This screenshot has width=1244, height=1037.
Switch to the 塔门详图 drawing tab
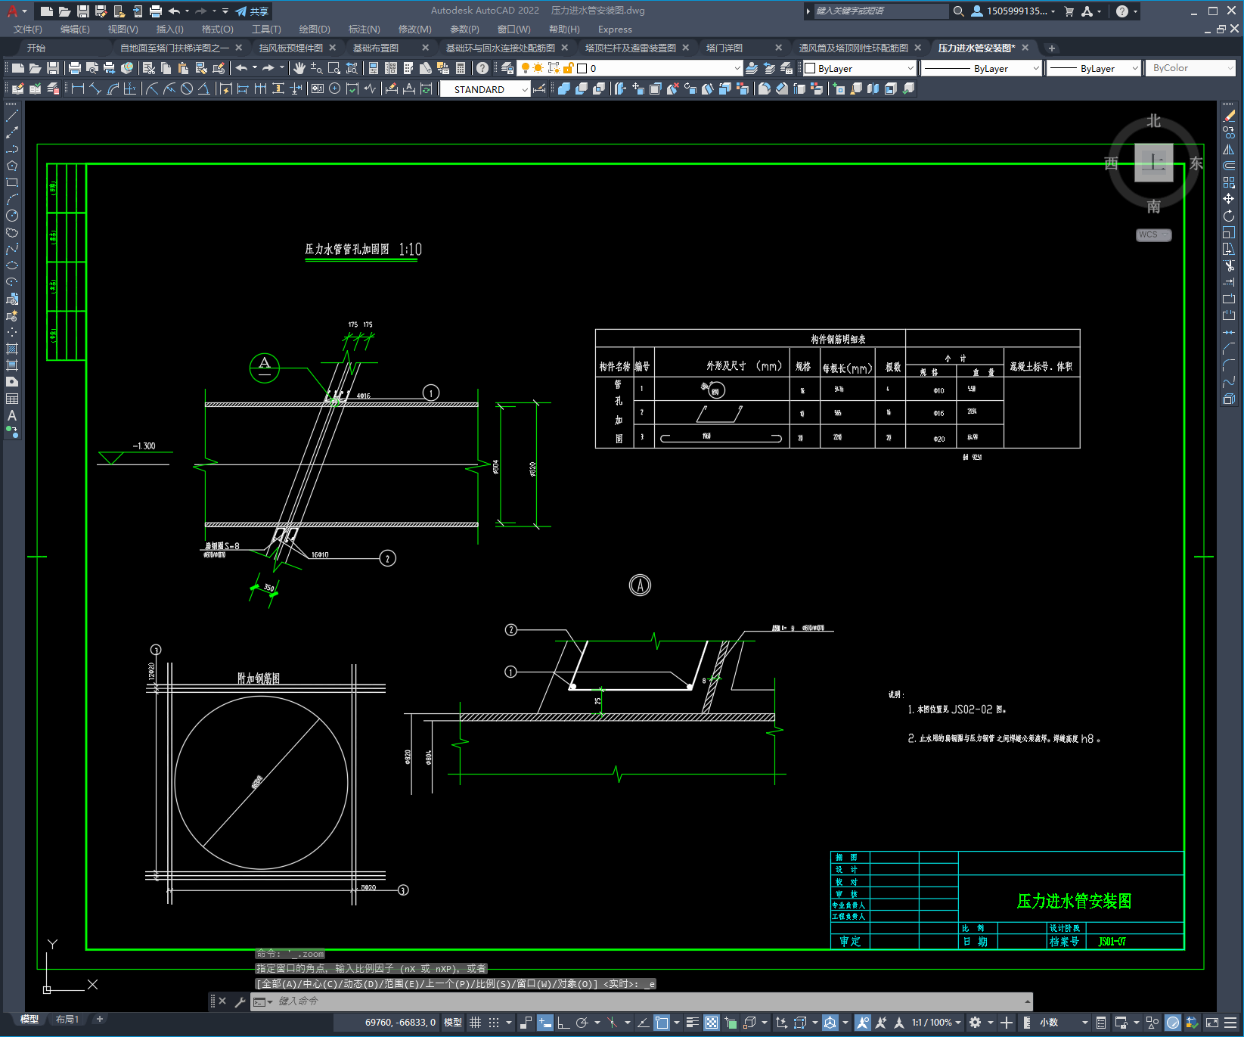[x=724, y=48]
